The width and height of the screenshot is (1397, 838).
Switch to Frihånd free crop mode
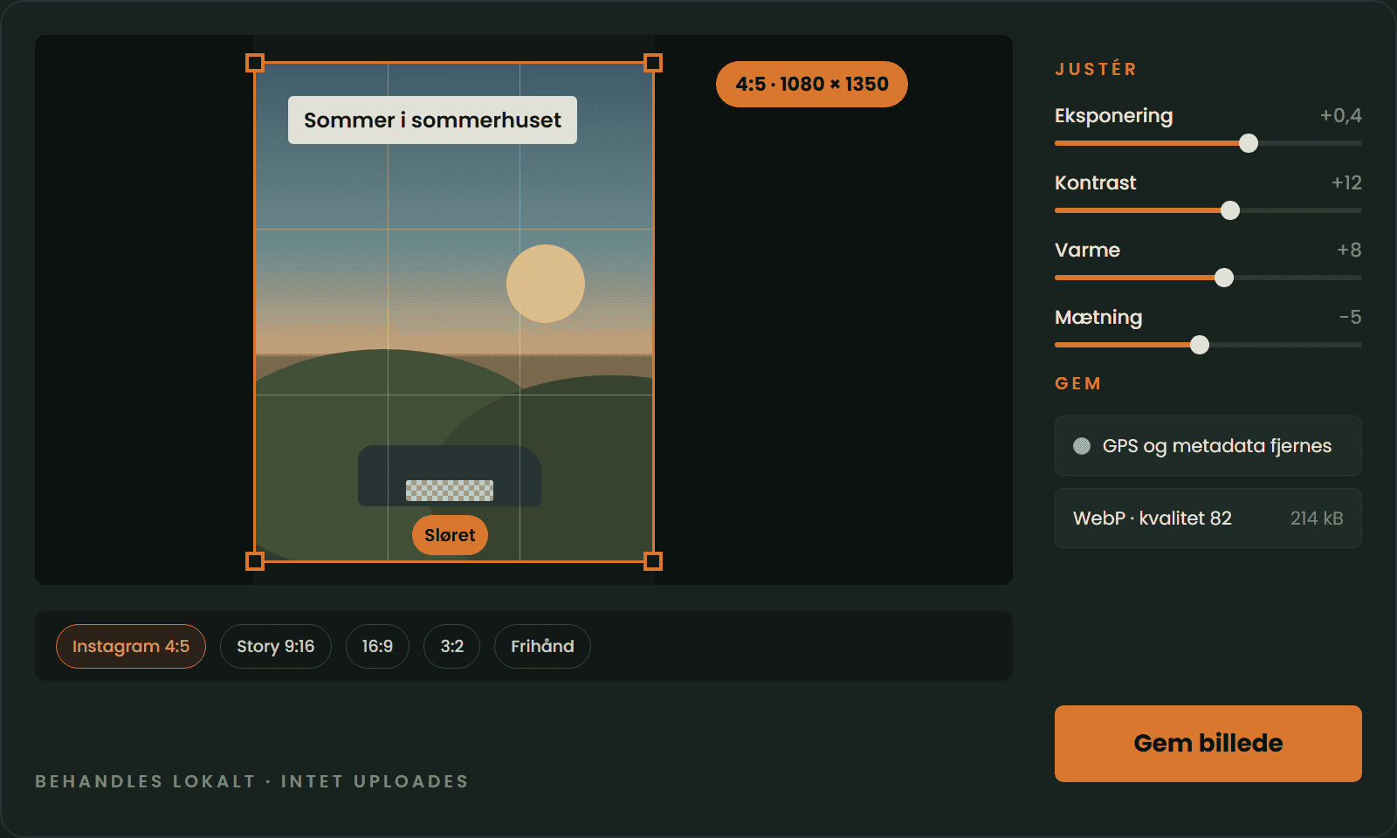542,646
